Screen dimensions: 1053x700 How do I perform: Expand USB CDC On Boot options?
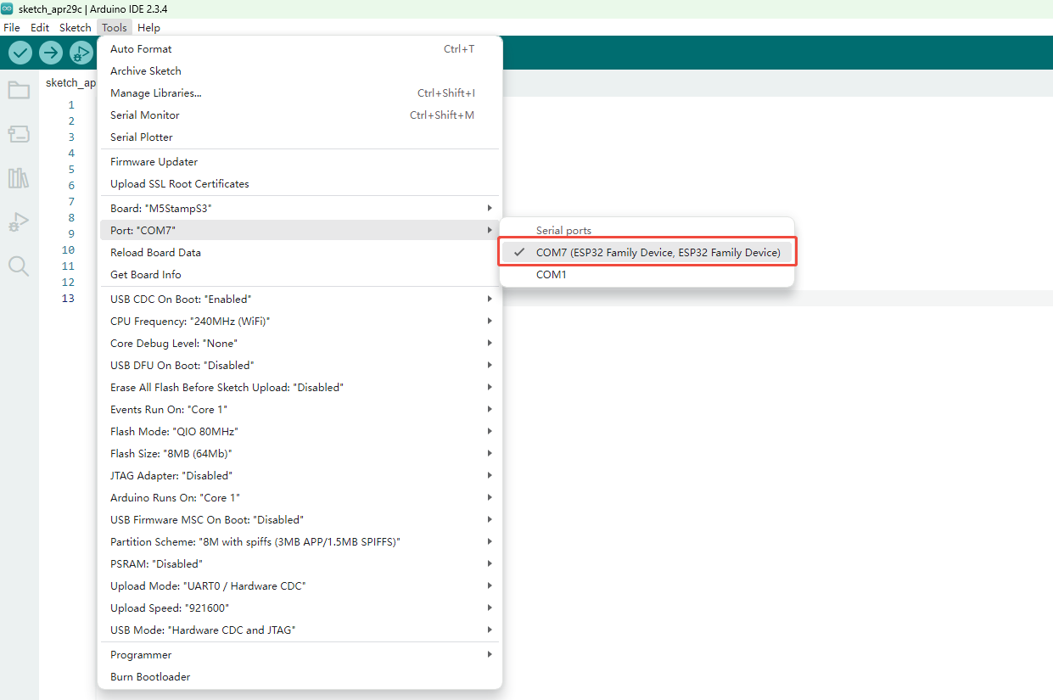tap(300, 300)
